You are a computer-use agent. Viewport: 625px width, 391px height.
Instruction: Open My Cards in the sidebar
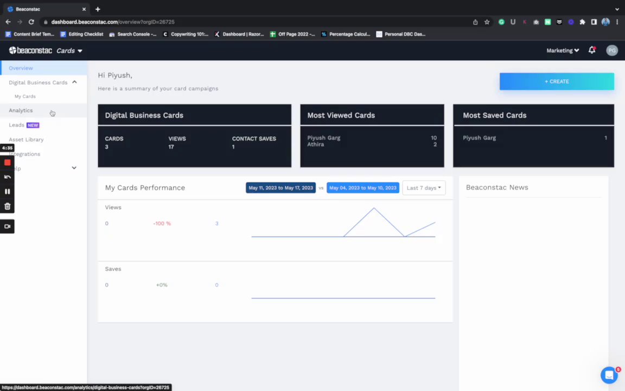tap(25, 96)
